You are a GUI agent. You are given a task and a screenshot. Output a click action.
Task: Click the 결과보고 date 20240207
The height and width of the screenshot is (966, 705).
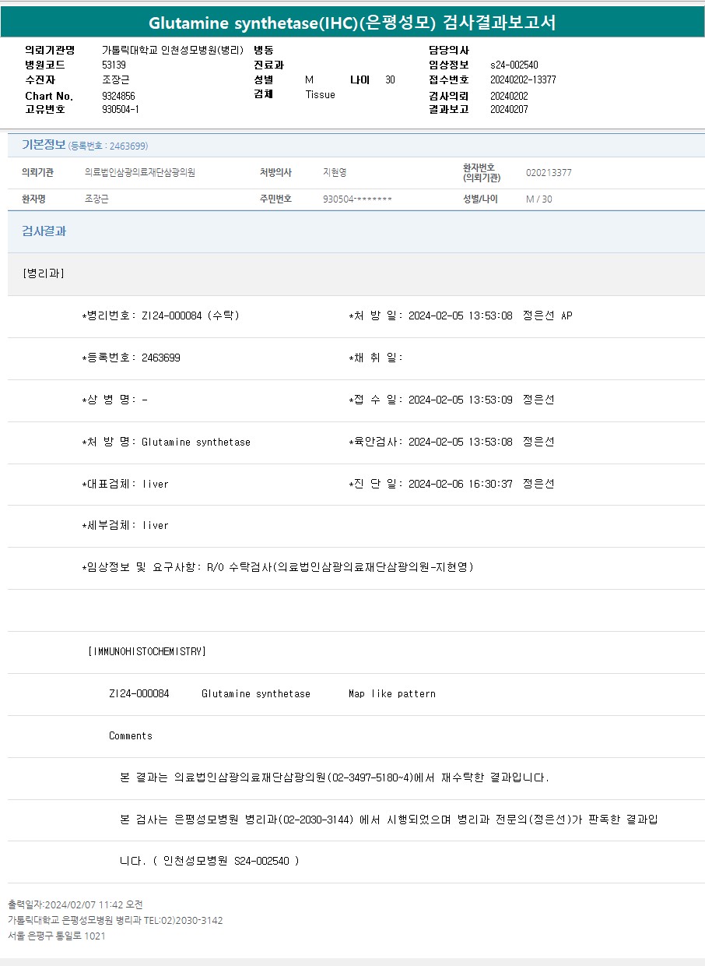point(509,109)
